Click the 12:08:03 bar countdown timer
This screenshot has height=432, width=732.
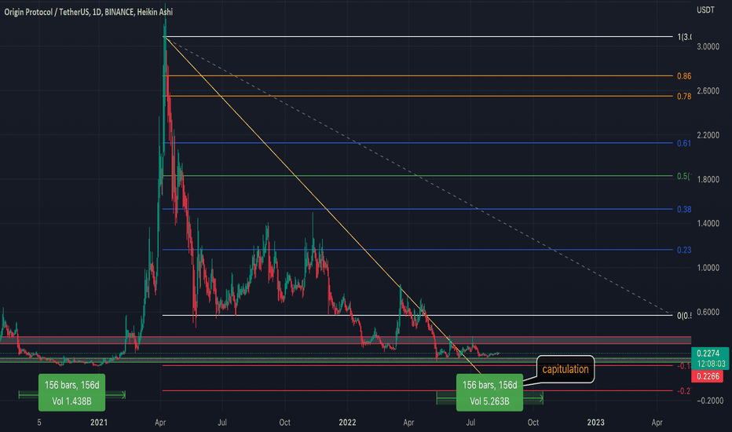pyautogui.click(x=711, y=364)
